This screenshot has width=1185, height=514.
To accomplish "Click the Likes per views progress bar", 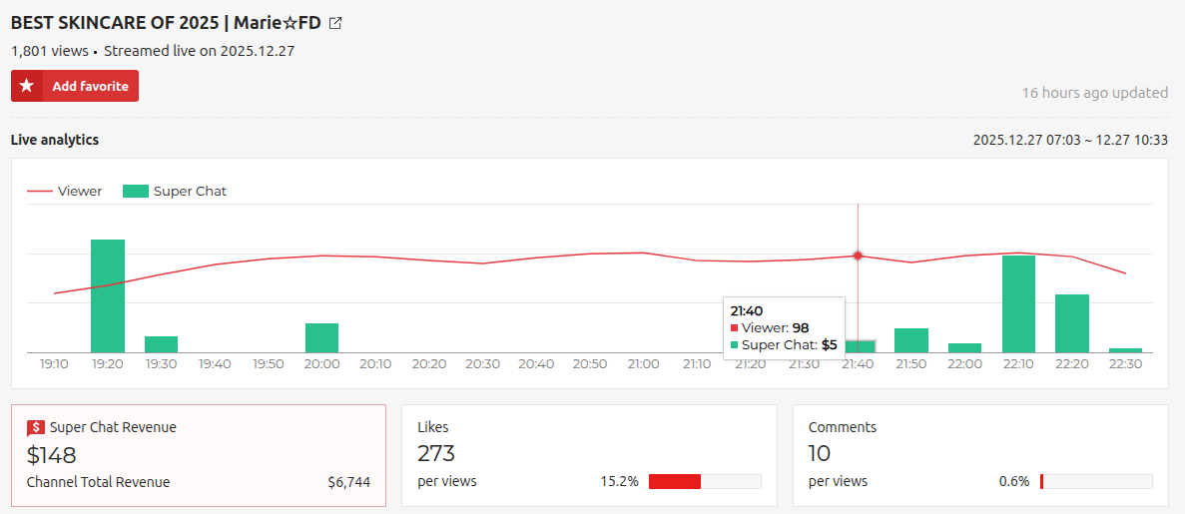I will click(x=705, y=481).
